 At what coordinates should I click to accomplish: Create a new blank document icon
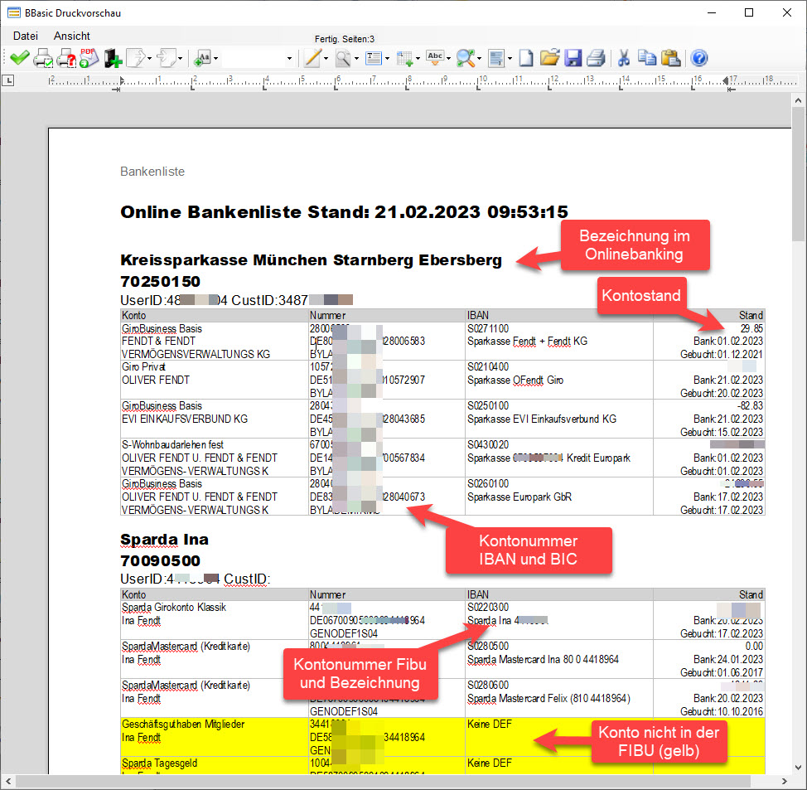[525, 58]
